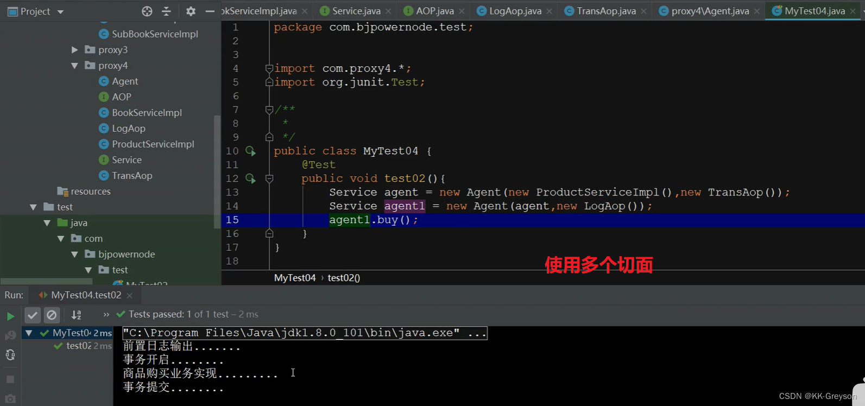Rerun the test with green play button
This screenshot has width=865, height=406.
[10, 315]
